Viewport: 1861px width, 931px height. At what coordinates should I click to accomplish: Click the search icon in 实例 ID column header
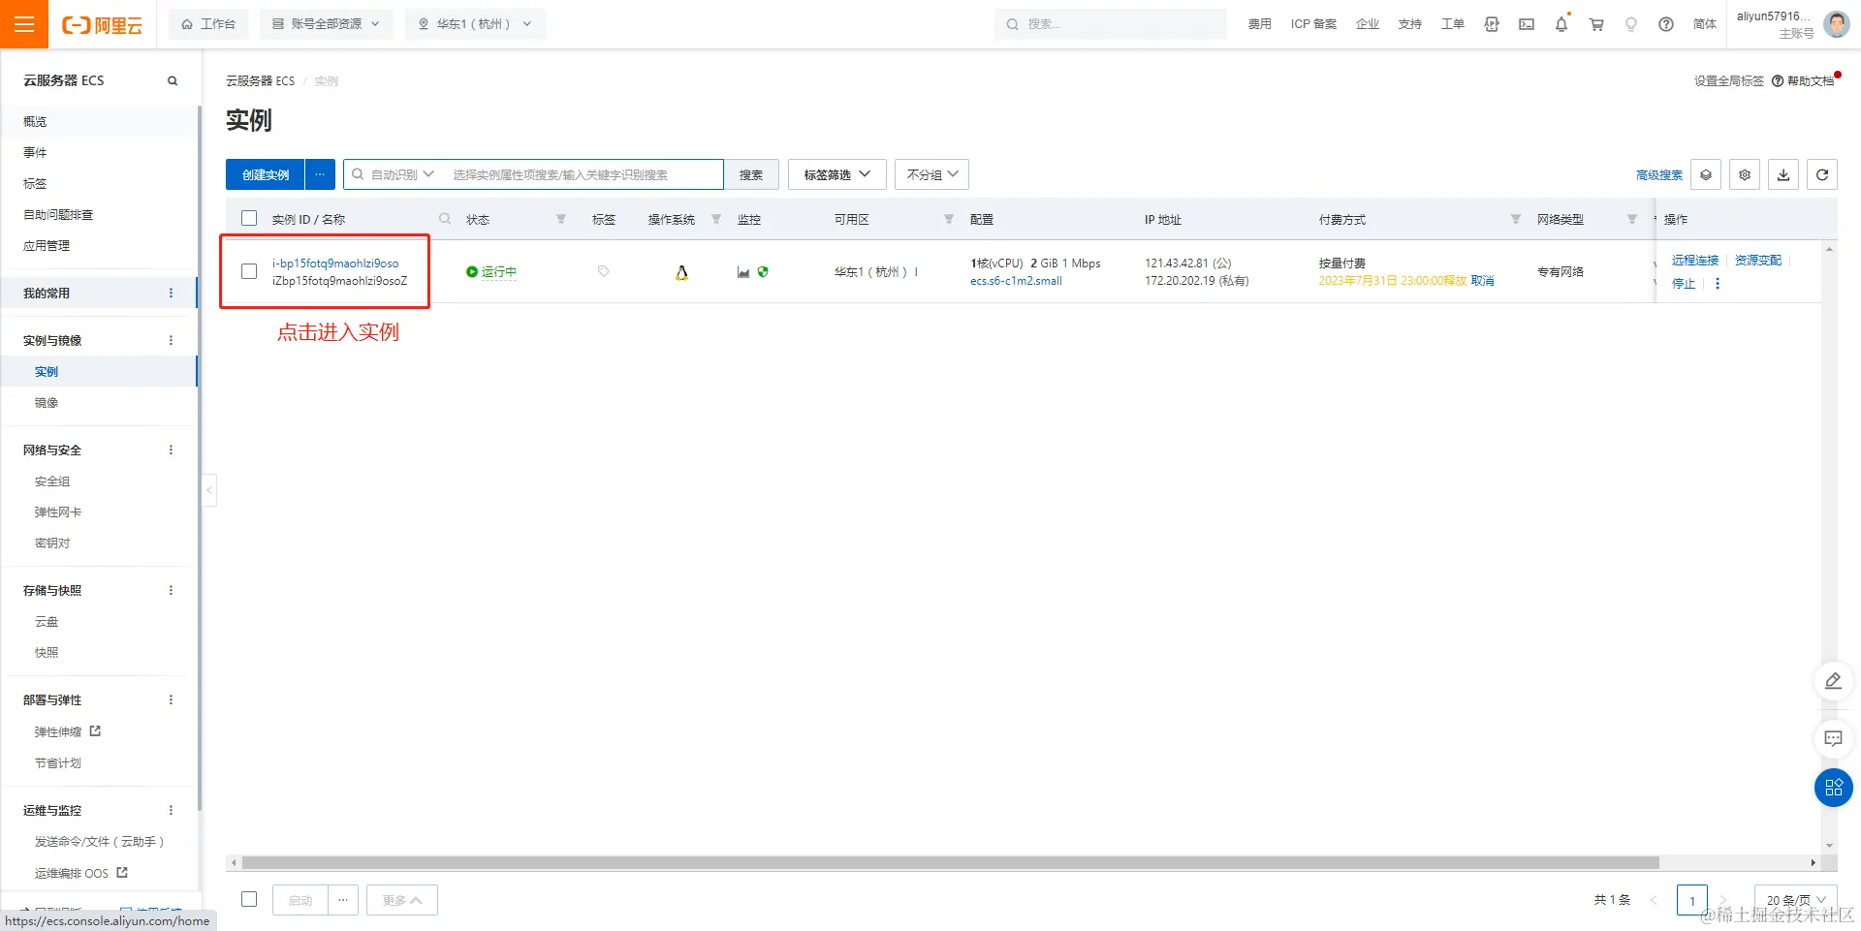[x=445, y=219]
